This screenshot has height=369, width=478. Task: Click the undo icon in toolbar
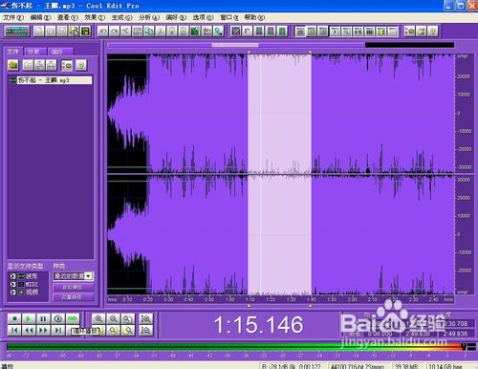pyautogui.click(x=102, y=32)
